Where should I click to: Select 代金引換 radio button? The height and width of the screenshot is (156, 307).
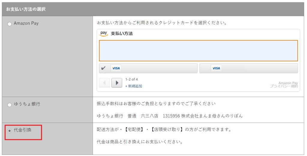coord(9,131)
